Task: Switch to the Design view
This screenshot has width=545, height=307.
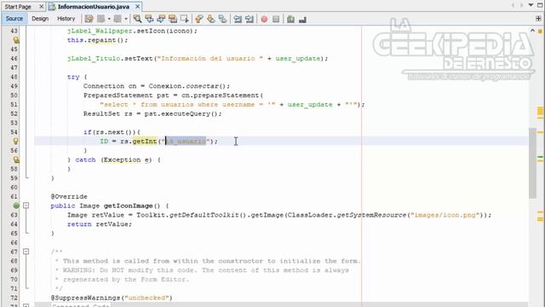Action: coord(40,19)
